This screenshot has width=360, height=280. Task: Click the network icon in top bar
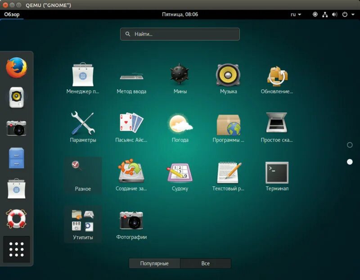pyautogui.click(x=325, y=14)
